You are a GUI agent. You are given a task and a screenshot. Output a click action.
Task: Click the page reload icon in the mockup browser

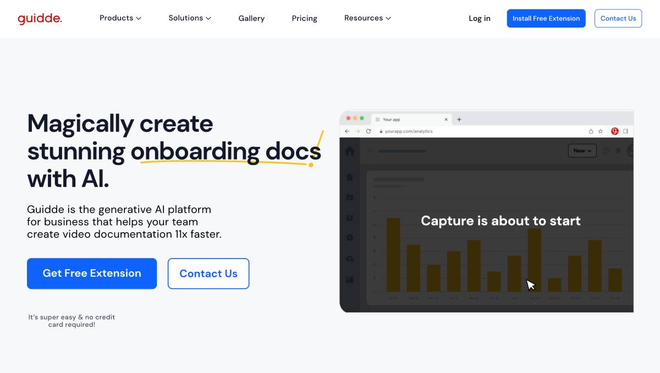click(369, 131)
